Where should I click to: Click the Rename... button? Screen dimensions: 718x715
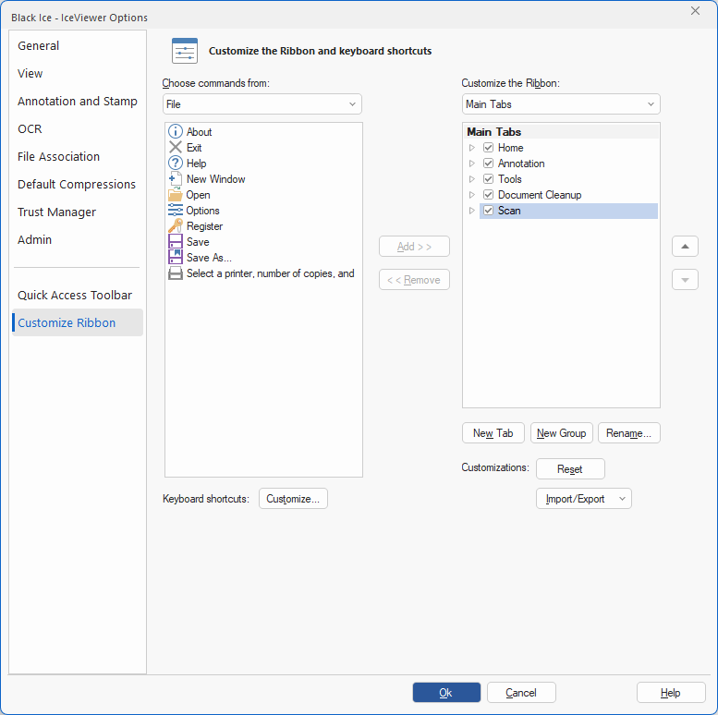(x=628, y=432)
